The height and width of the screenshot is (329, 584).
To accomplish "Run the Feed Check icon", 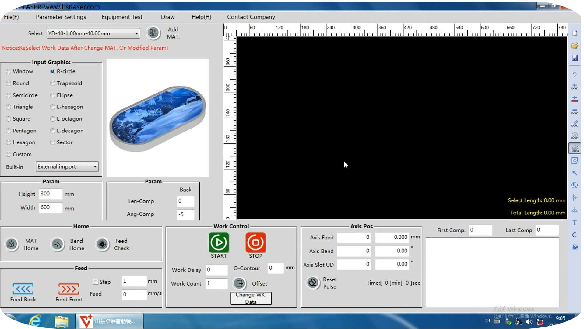I will tap(102, 244).
